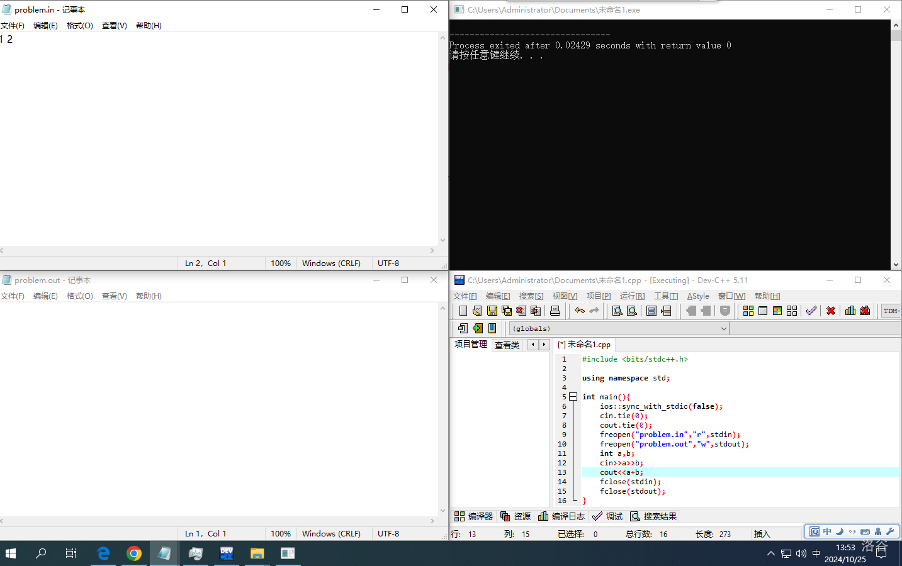Open the (globals) scope dropdown

tap(619, 328)
